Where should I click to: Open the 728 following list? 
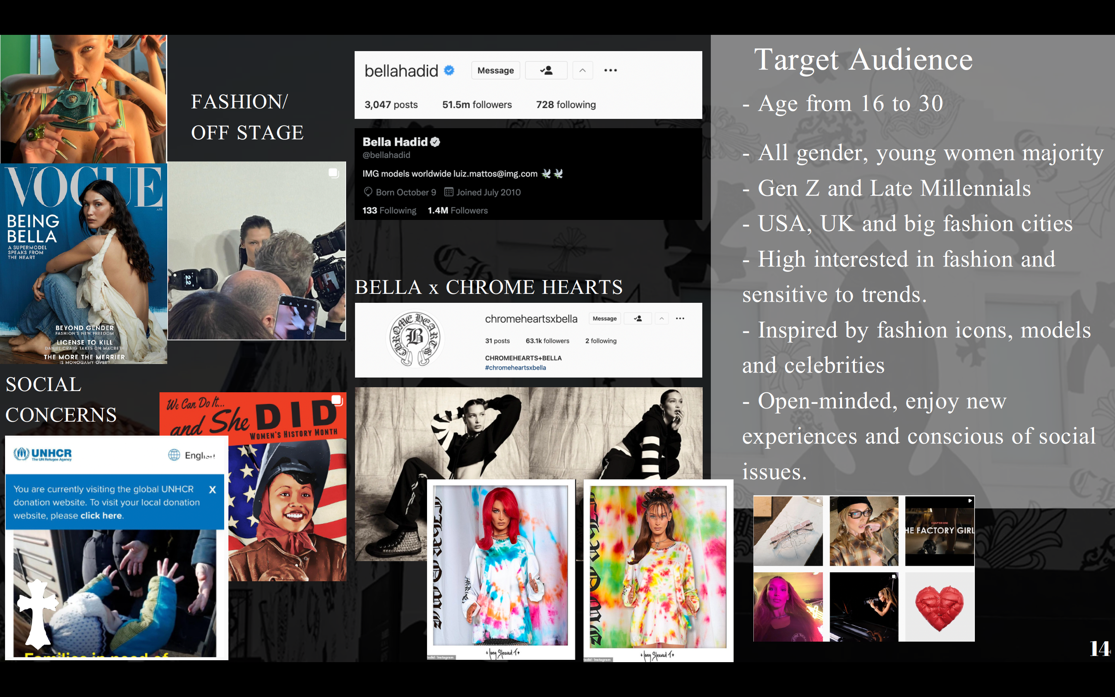click(566, 105)
